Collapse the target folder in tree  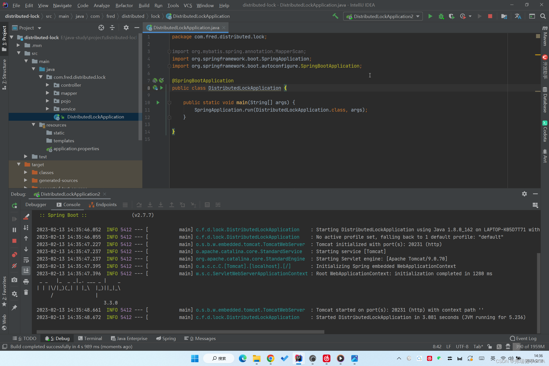pos(19,164)
